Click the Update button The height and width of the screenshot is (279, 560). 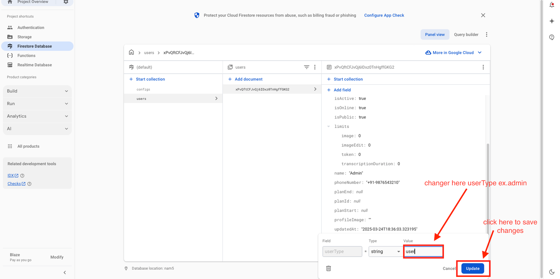click(x=472, y=268)
